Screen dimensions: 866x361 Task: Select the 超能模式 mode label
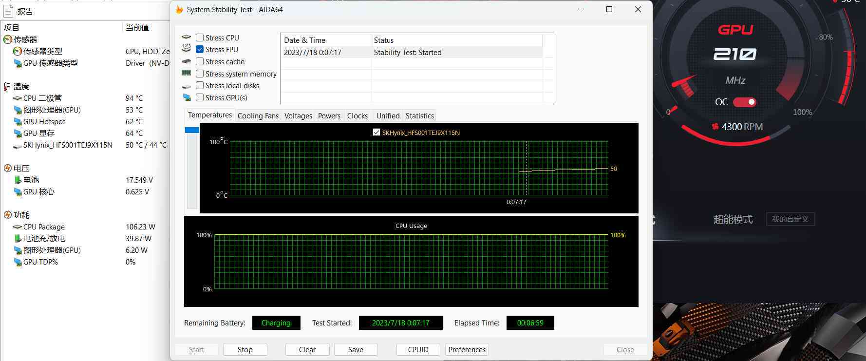click(733, 219)
